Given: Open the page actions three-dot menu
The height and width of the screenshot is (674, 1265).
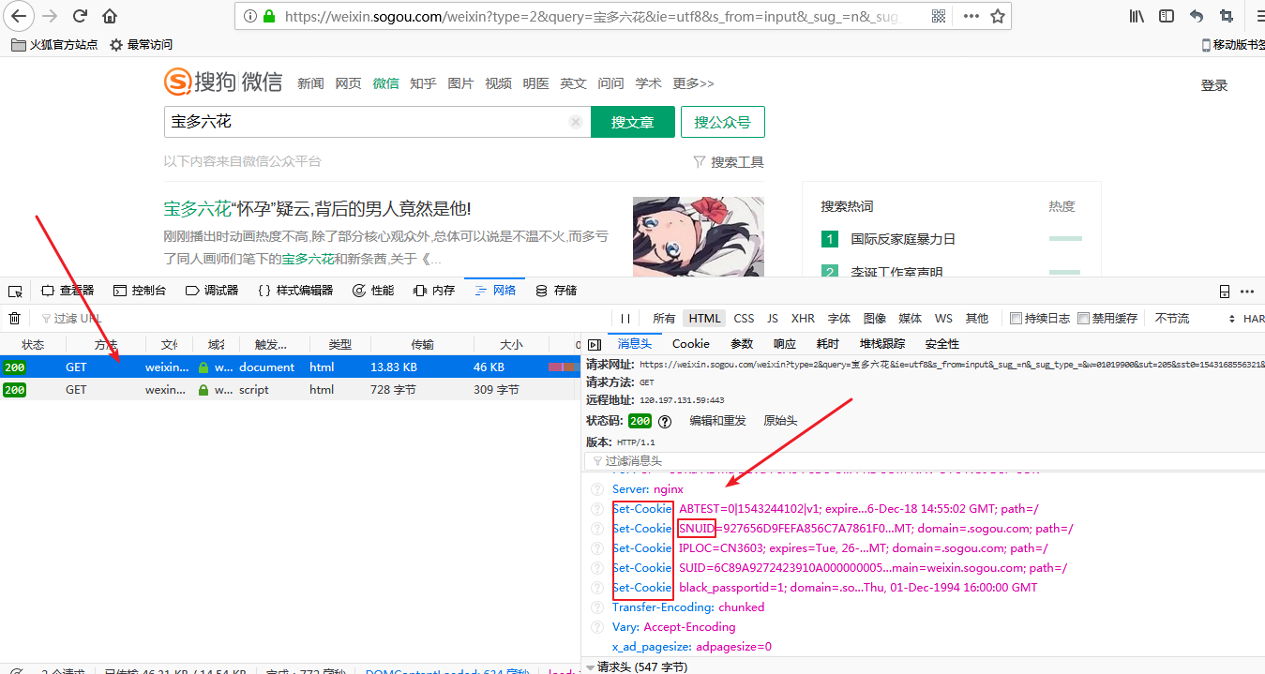Looking at the screenshot, I should coord(971,16).
